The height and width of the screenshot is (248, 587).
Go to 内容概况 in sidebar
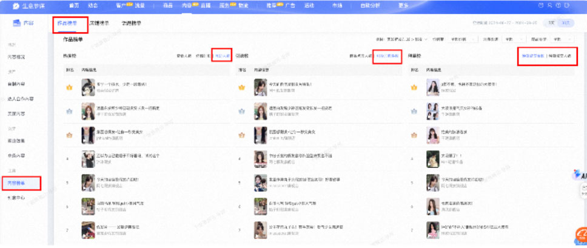point(16,57)
